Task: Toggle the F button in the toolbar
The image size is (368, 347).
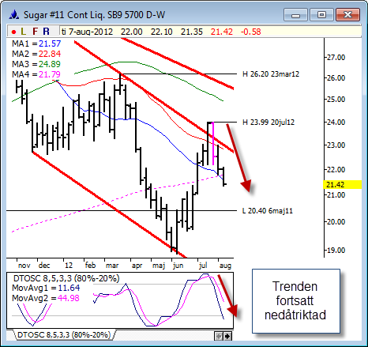Action: point(35,32)
